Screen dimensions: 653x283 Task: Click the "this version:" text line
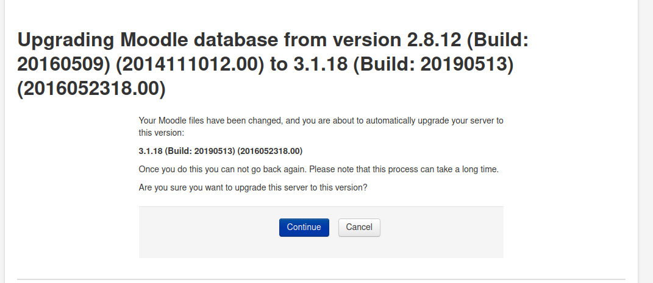(x=161, y=133)
